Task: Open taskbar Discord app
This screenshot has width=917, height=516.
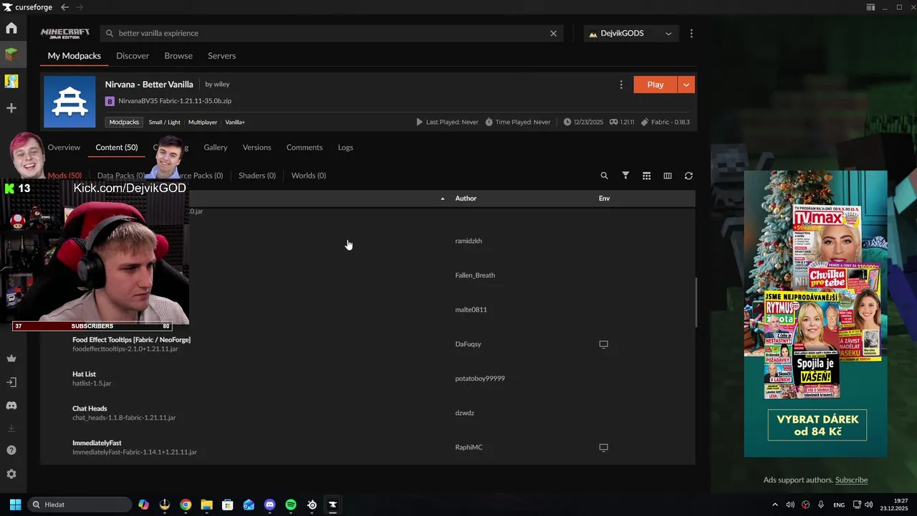Action: pos(269,505)
